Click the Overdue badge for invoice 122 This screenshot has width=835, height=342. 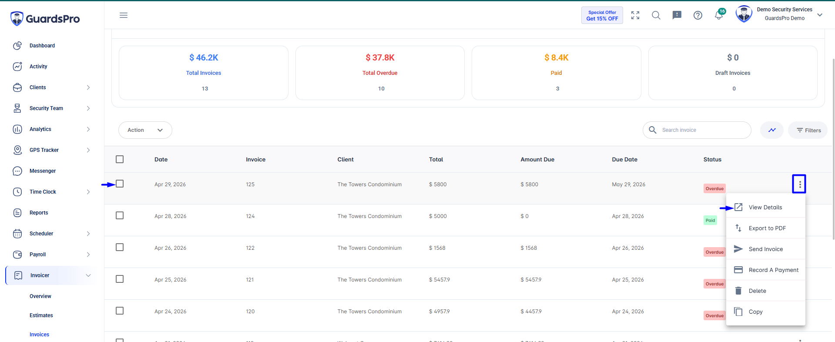(x=714, y=252)
